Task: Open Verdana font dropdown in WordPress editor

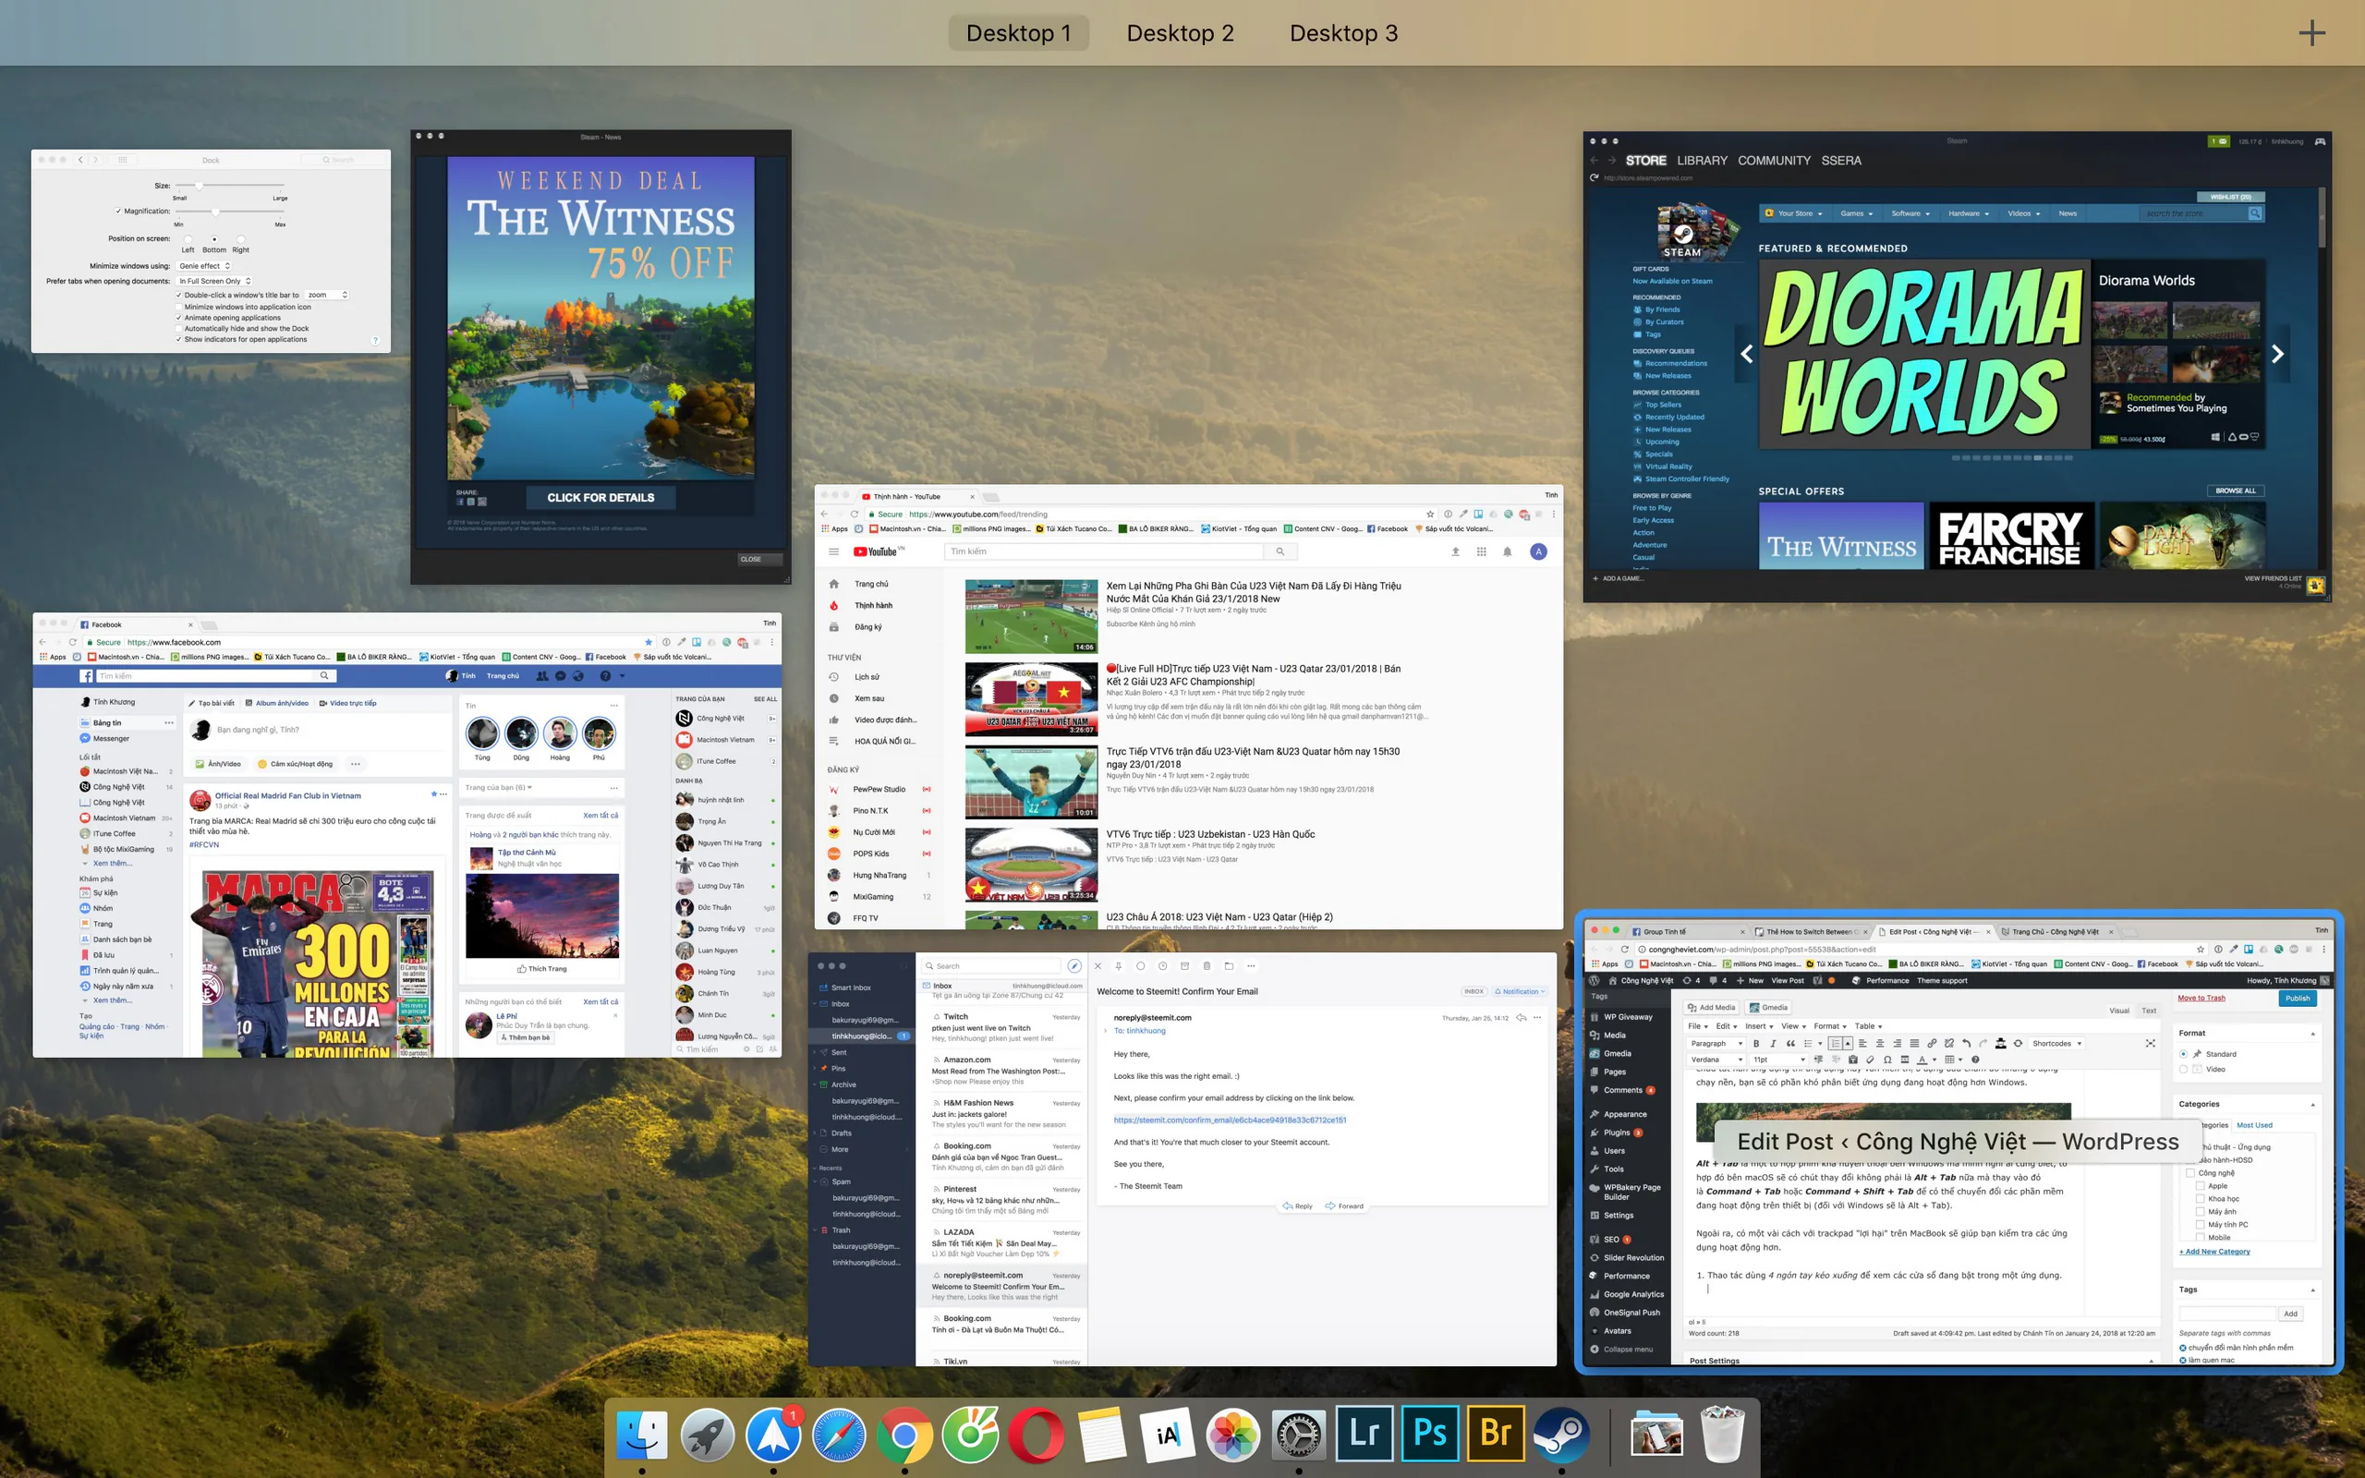Action: tap(1716, 1060)
